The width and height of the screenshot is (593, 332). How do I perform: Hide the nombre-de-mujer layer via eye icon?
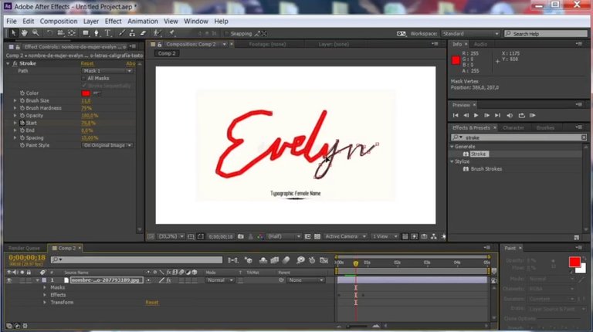point(8,280)
